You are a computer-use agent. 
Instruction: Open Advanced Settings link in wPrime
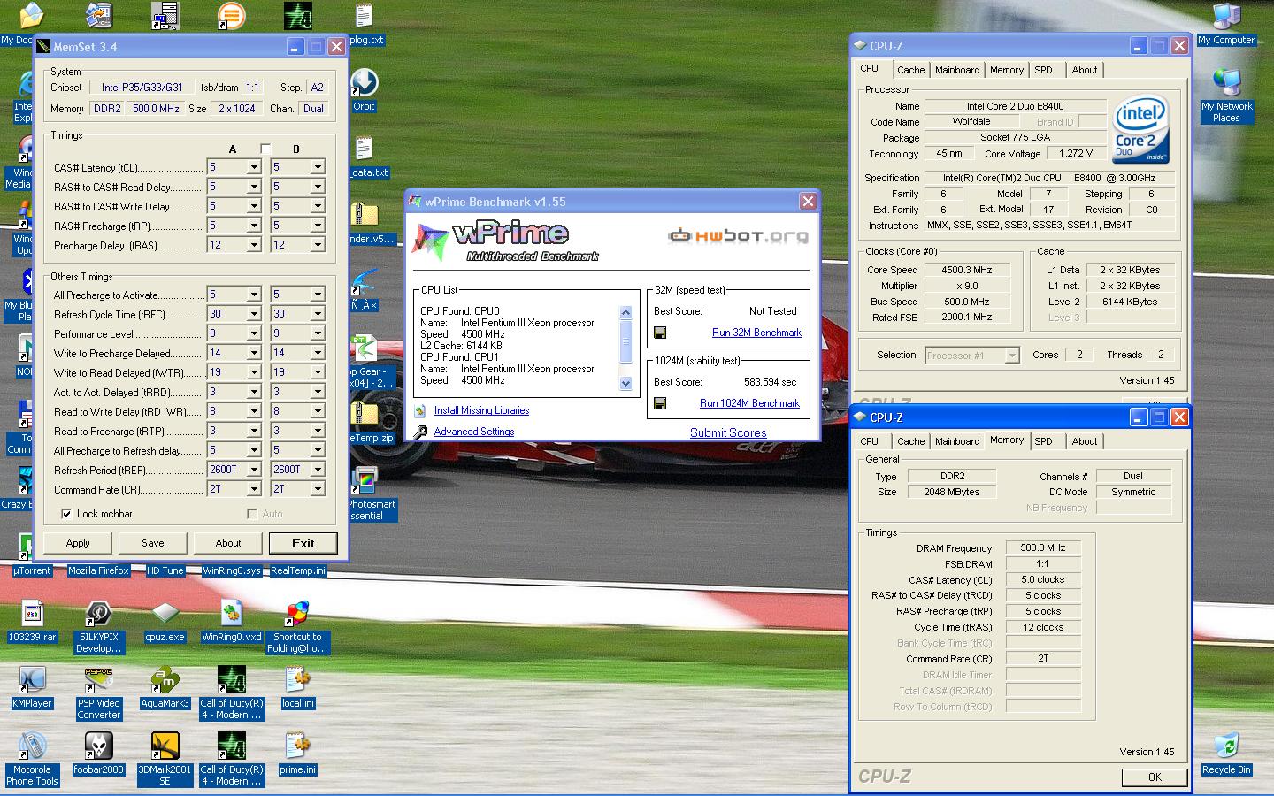[474, 432]
